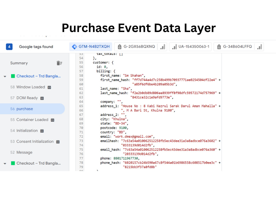
Task: Click the last_name_hash value on line 62
Action: click(x=174, y=93)
